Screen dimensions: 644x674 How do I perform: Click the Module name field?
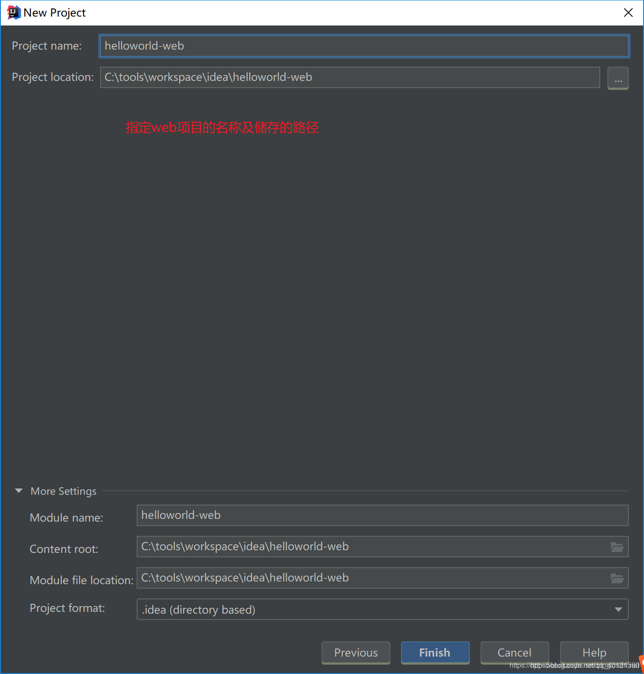pyautogui.click(x=383, y=515)
